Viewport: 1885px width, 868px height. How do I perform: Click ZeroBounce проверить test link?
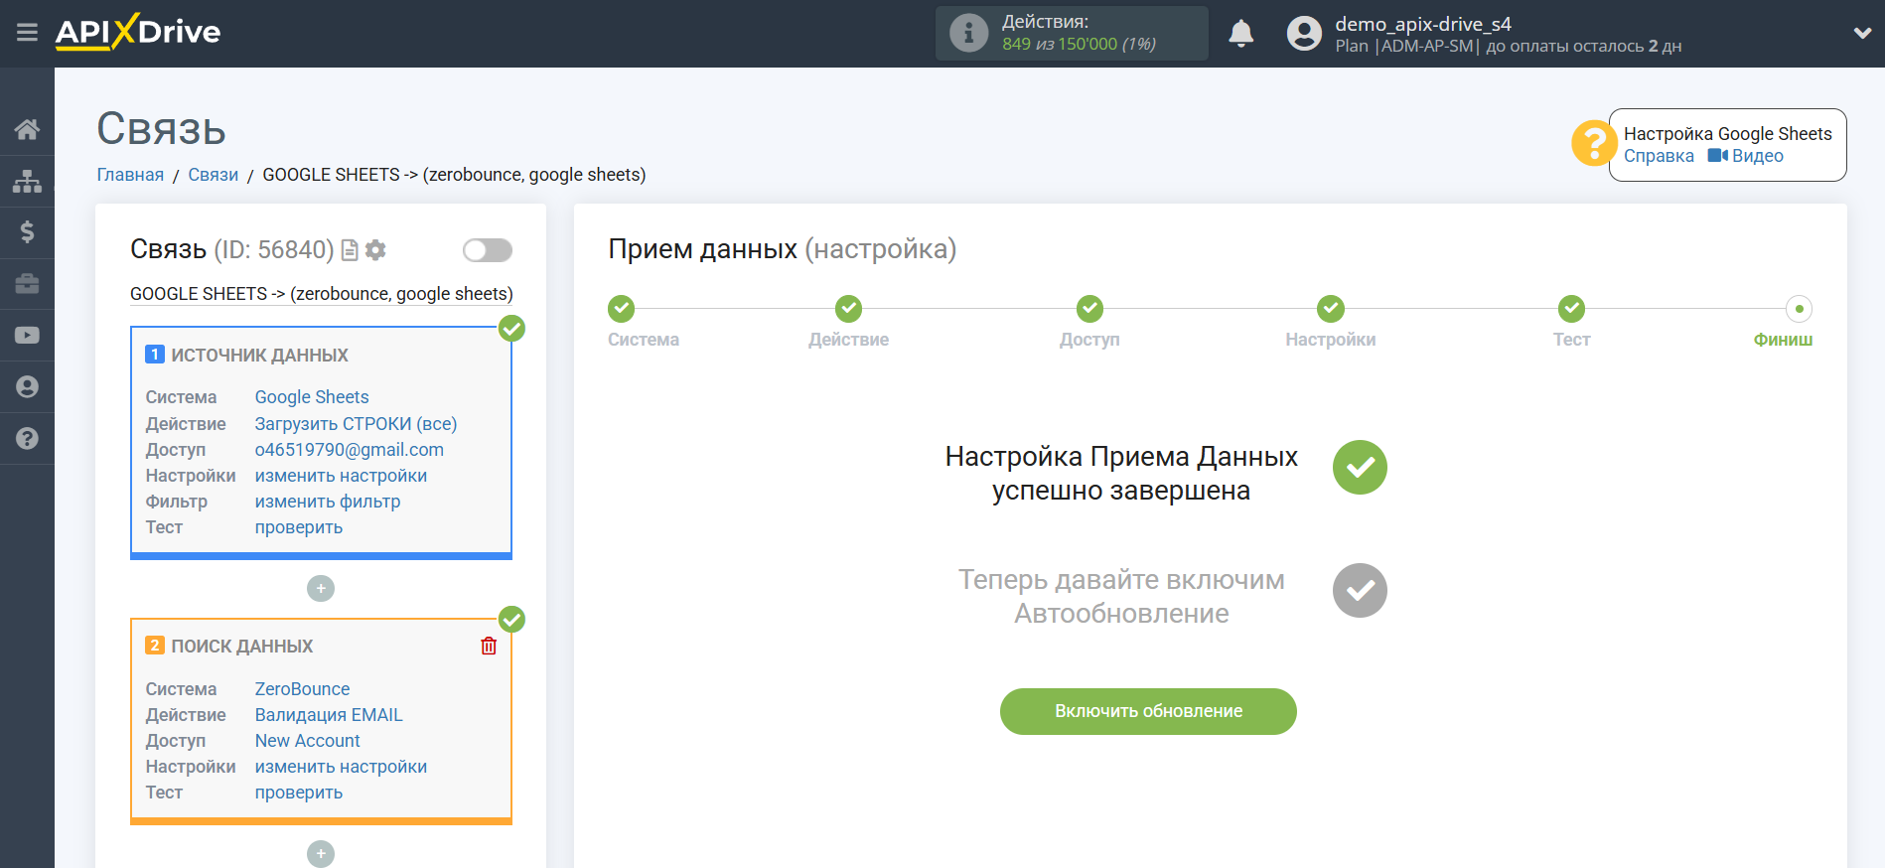tap(299, 793)
